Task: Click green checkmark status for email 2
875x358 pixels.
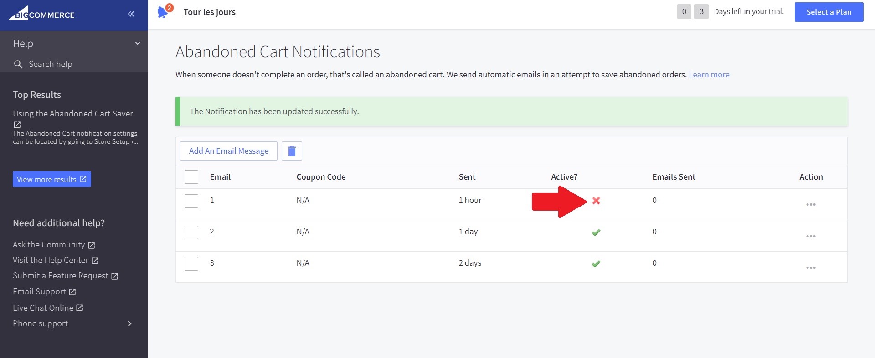Action: click(596, 232)
